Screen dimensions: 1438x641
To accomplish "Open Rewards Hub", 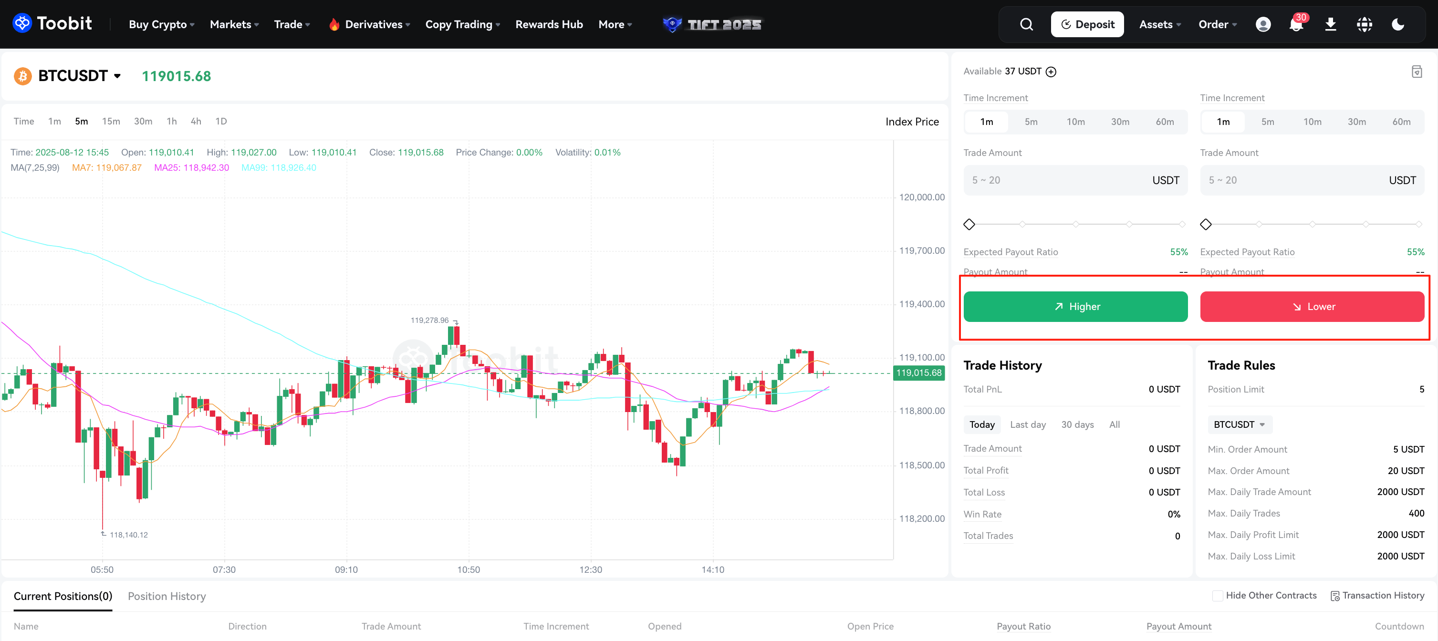I will pos(549,24).
